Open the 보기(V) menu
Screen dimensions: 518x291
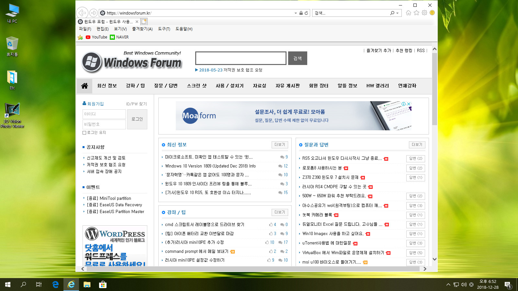pos(120,29)
